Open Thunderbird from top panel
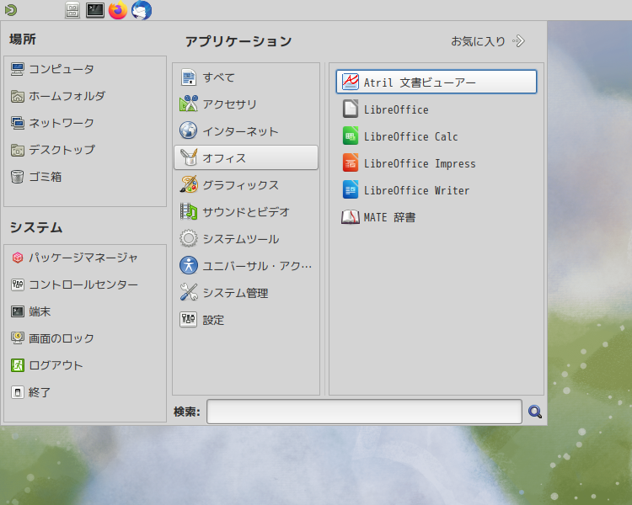This screenshot has height=505, width=632. click(142, 10)
